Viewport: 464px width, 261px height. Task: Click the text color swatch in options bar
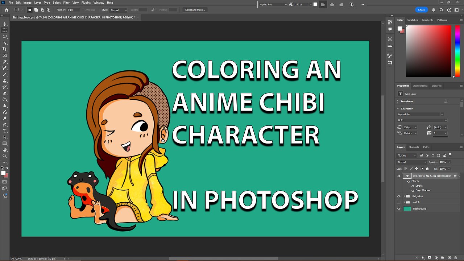click(315, 4)
